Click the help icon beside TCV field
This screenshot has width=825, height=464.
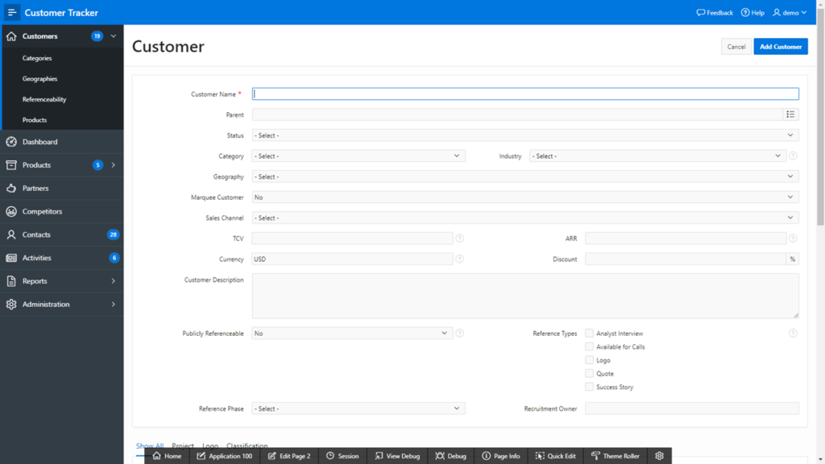point(459,238)
